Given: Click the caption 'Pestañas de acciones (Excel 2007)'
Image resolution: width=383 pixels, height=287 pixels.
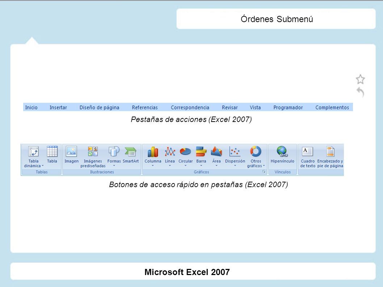Looking at the screenshot, I should tap(191, 119).
